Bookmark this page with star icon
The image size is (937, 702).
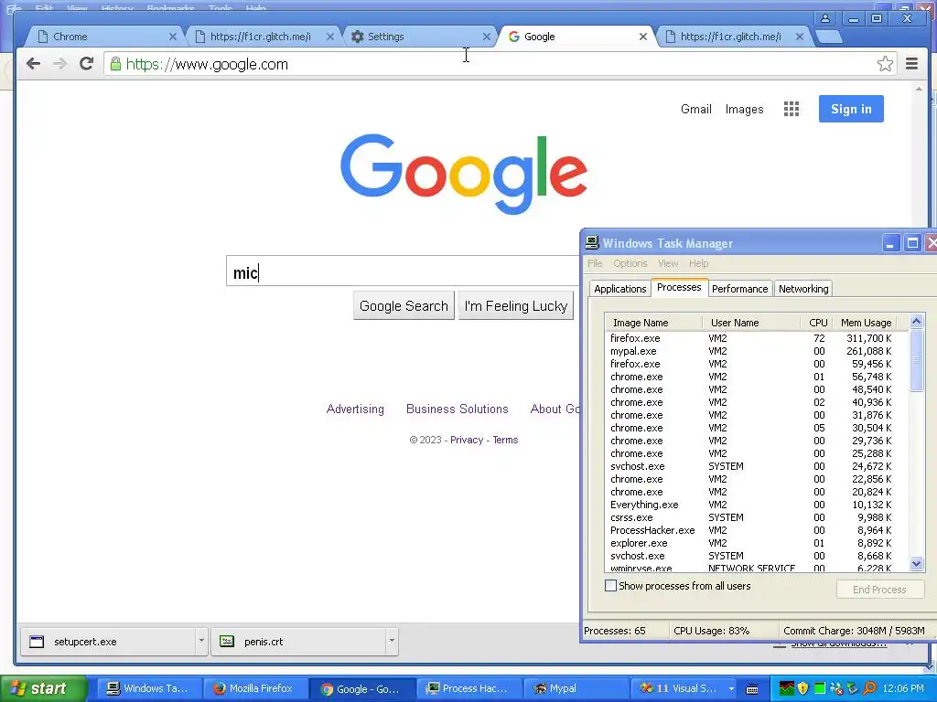click(x=885, y=64)
